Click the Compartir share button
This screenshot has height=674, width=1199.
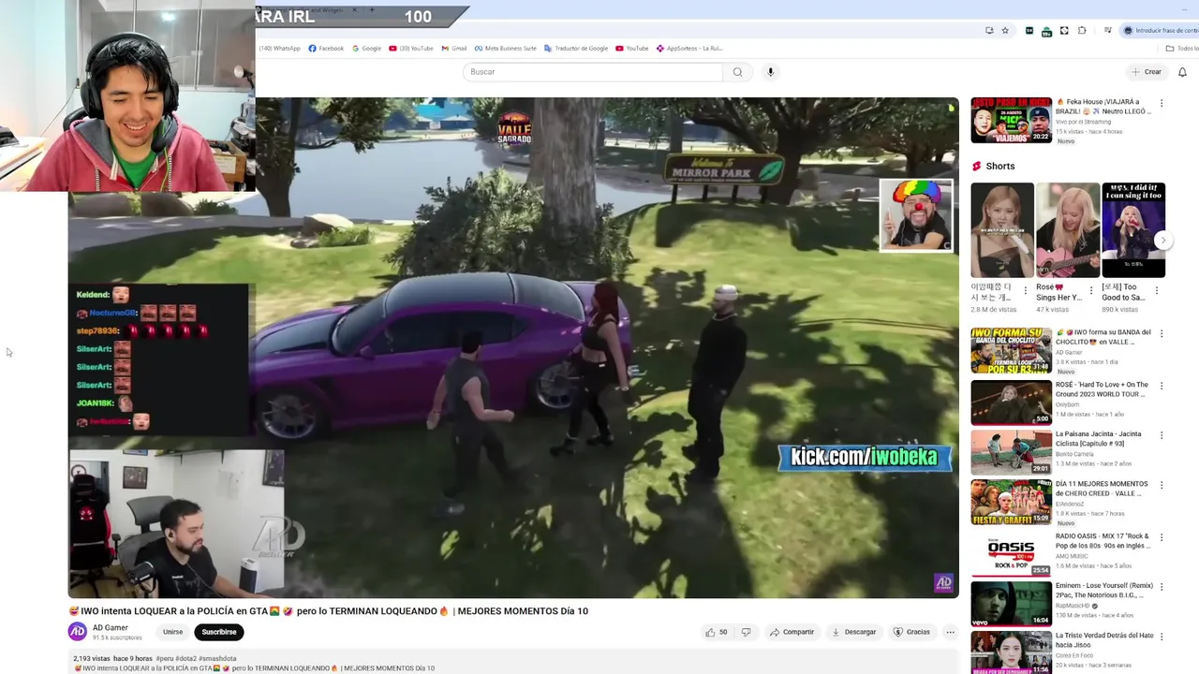(792, 632)
